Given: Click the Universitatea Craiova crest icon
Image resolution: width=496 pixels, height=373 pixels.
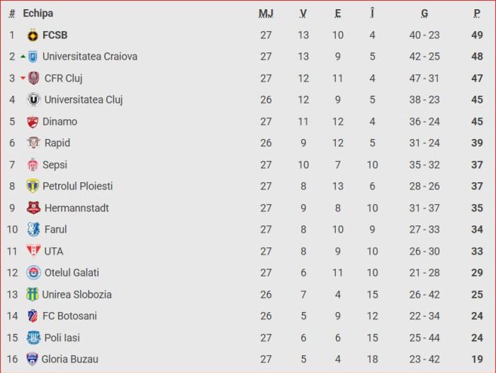Looking at the screenshot, I should click(33, 57).
